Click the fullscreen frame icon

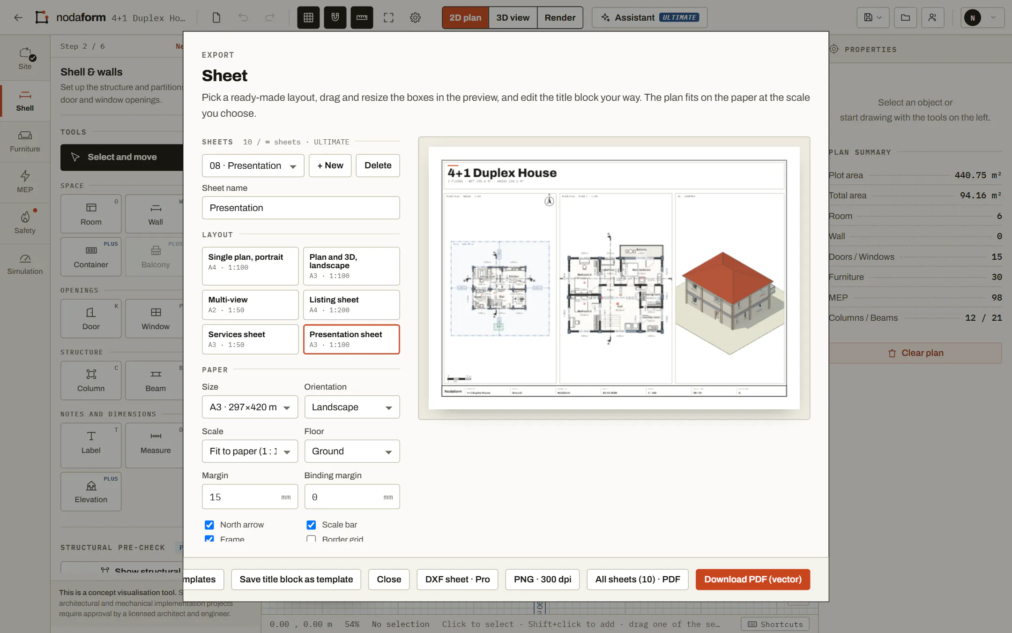pyautogui.click(x=388, y=17)
